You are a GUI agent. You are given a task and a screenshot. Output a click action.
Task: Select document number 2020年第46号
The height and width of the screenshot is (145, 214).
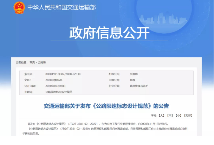click(x=54, y=80)
